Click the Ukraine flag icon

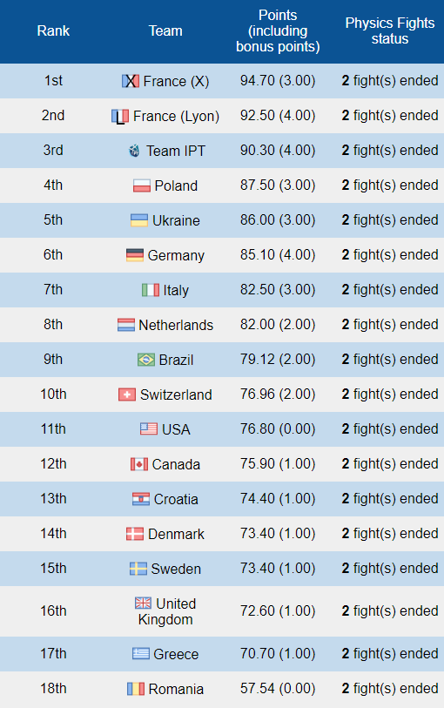139,220
